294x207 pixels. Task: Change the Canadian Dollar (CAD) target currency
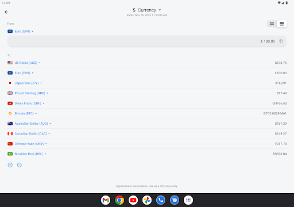(29, 133)
